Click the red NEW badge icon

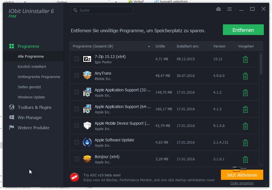74,177
